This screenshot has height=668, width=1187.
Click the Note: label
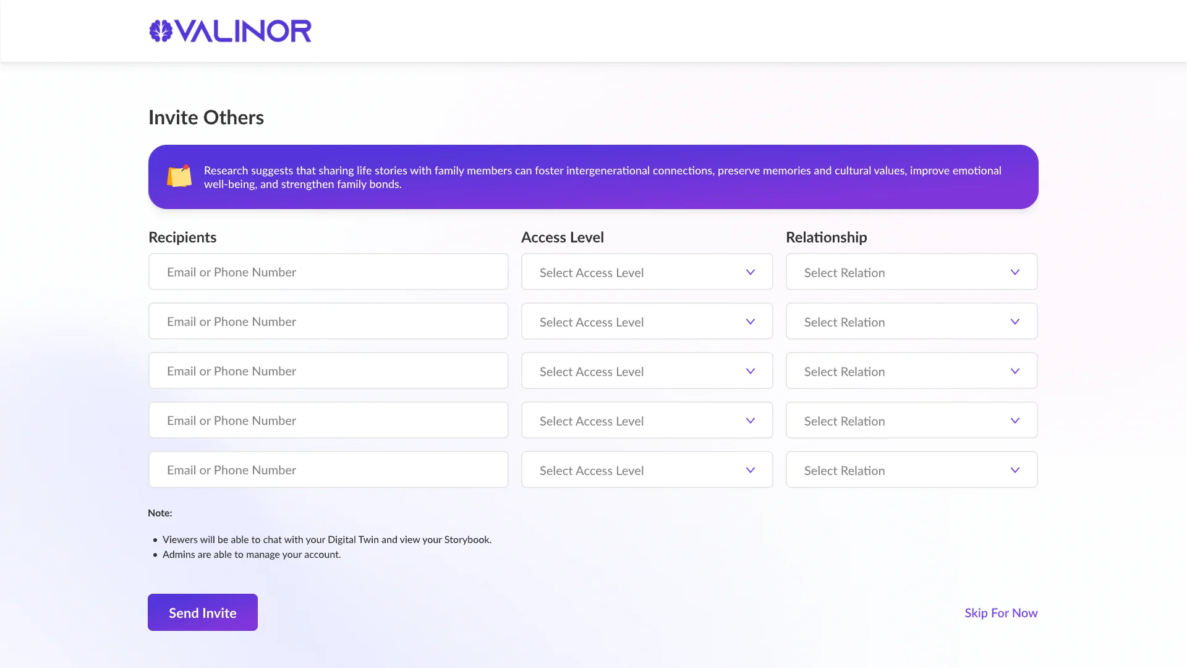click(160, 513)
